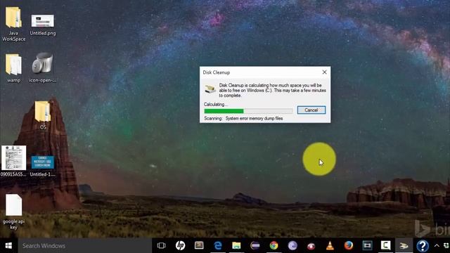The image size is (450, 253).
Task: Open the Windows Start menu
Action: tap(8, 245)
